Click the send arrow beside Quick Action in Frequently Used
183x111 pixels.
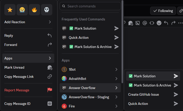point(116,38)
